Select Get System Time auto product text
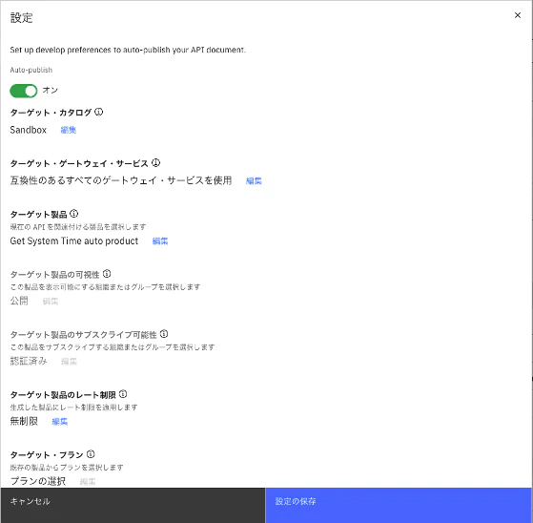 [x=74, y=241]
